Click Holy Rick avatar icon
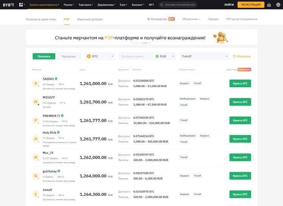Screen dimensions: 283x206 click(36, 139)
